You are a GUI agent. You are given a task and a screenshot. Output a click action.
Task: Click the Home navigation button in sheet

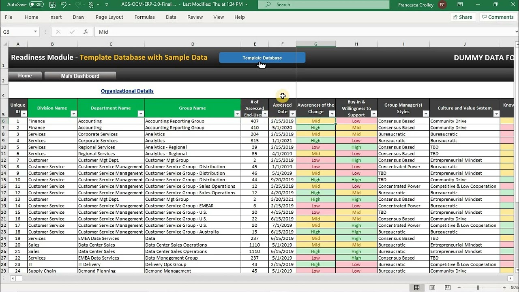tap(25, 76)
